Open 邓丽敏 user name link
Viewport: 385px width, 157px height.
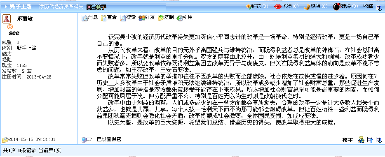tap(25, 19)
